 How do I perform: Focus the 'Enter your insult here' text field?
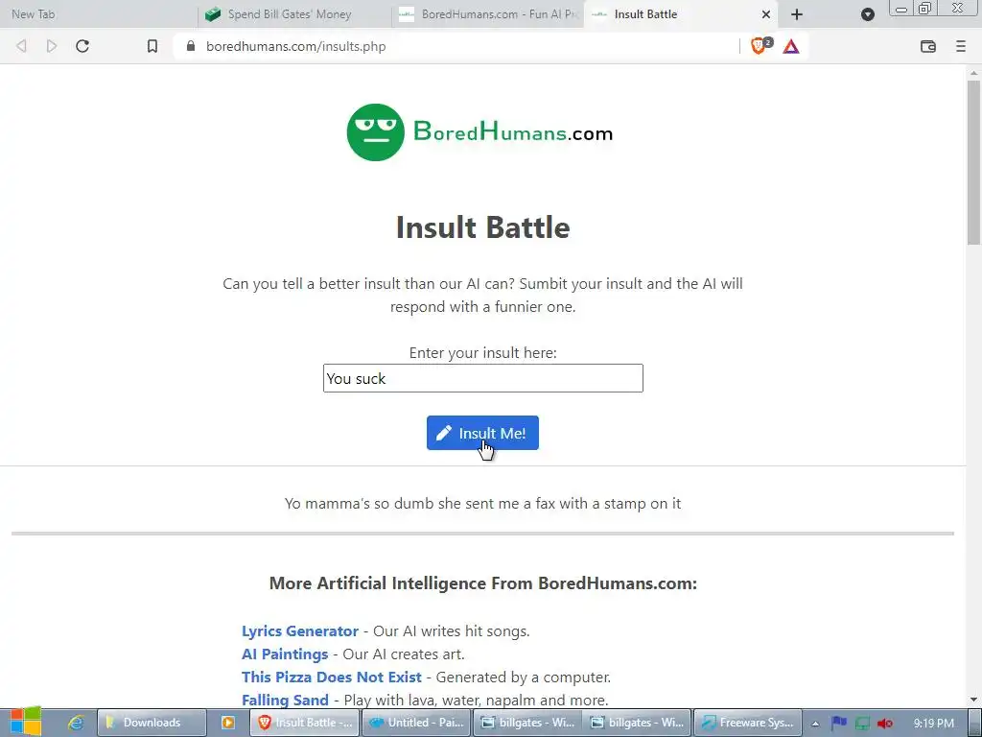tap(483, 378)
